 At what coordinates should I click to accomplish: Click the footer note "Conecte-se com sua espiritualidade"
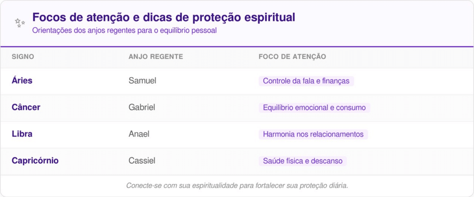click(237, 185)
